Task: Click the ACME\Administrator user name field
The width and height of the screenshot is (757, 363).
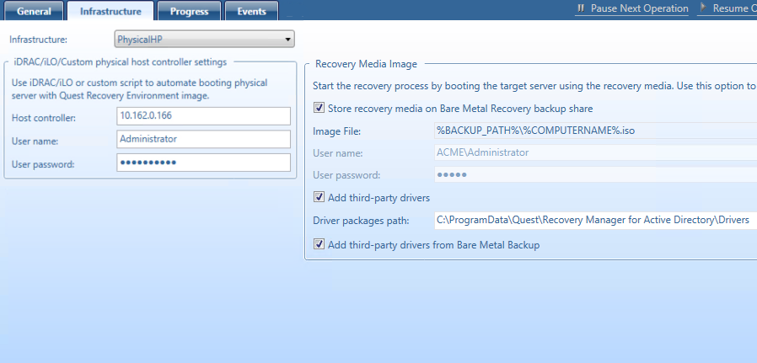Action: pos(596,152)
